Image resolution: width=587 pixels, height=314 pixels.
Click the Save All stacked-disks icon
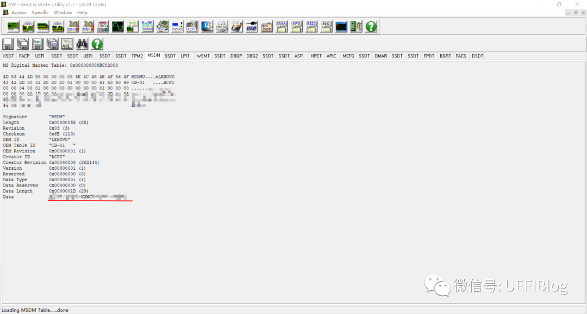(23, 44)
